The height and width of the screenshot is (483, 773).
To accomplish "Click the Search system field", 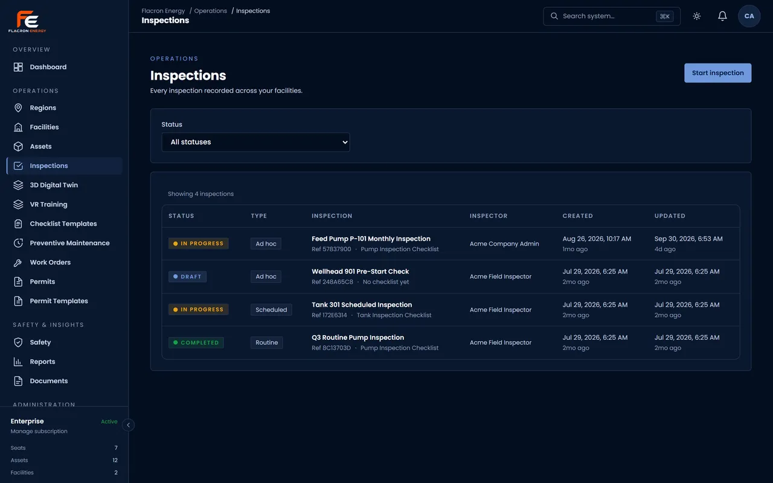I will click(612, 16).
